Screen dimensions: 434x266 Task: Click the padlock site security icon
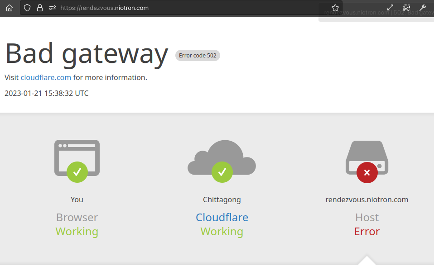40,8
